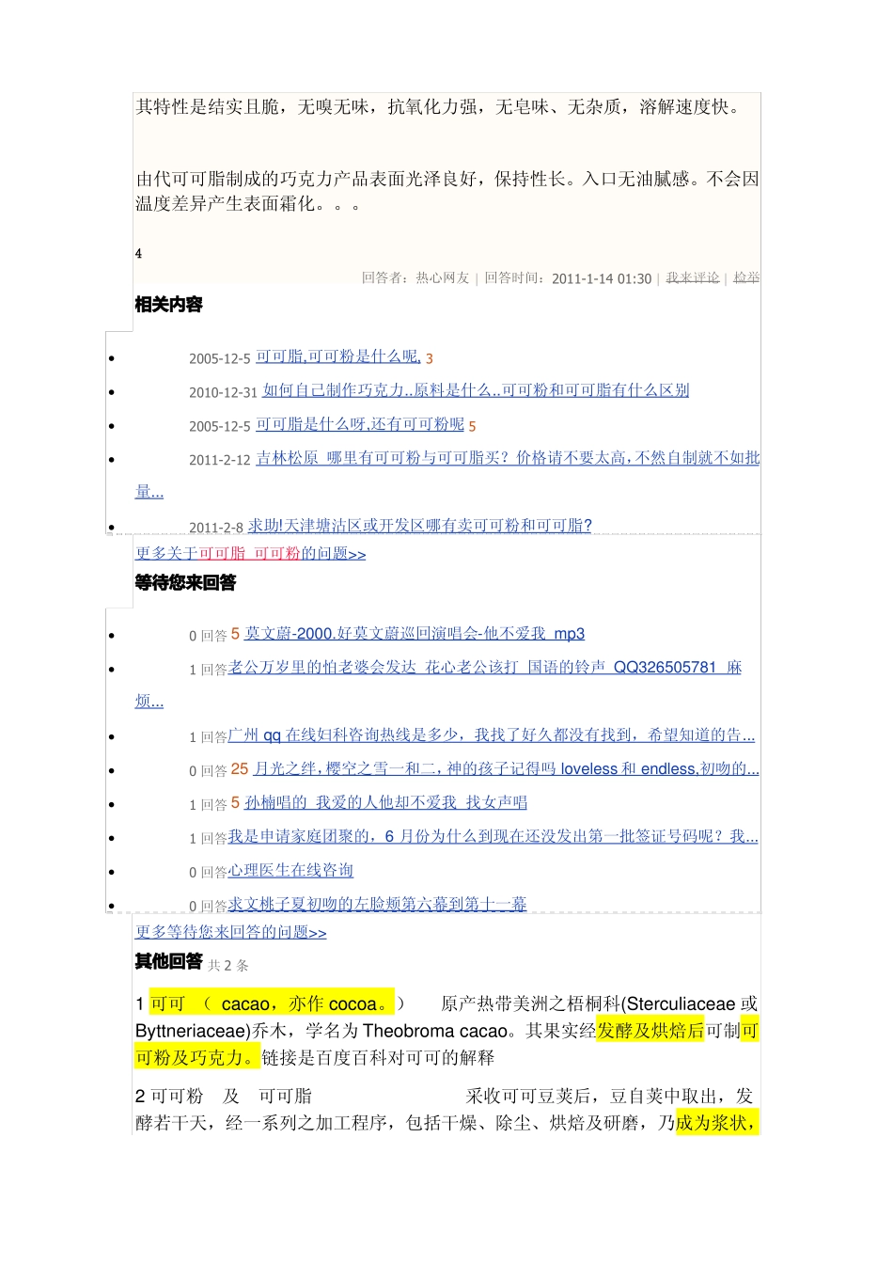This screenshot has height=1264, width=893.
Task: Click the continuation link '量...' under 吉林松原
Action: coord(149,492)
